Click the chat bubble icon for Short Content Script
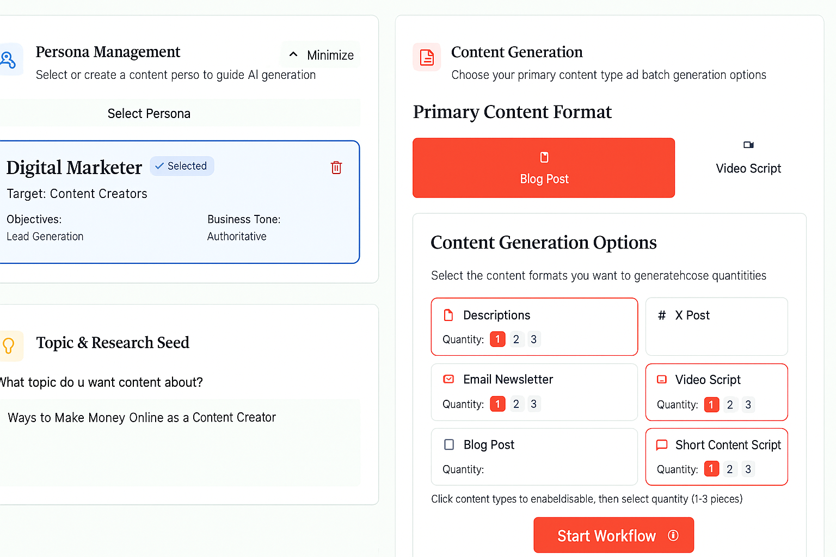 click(x=662, y=445)
